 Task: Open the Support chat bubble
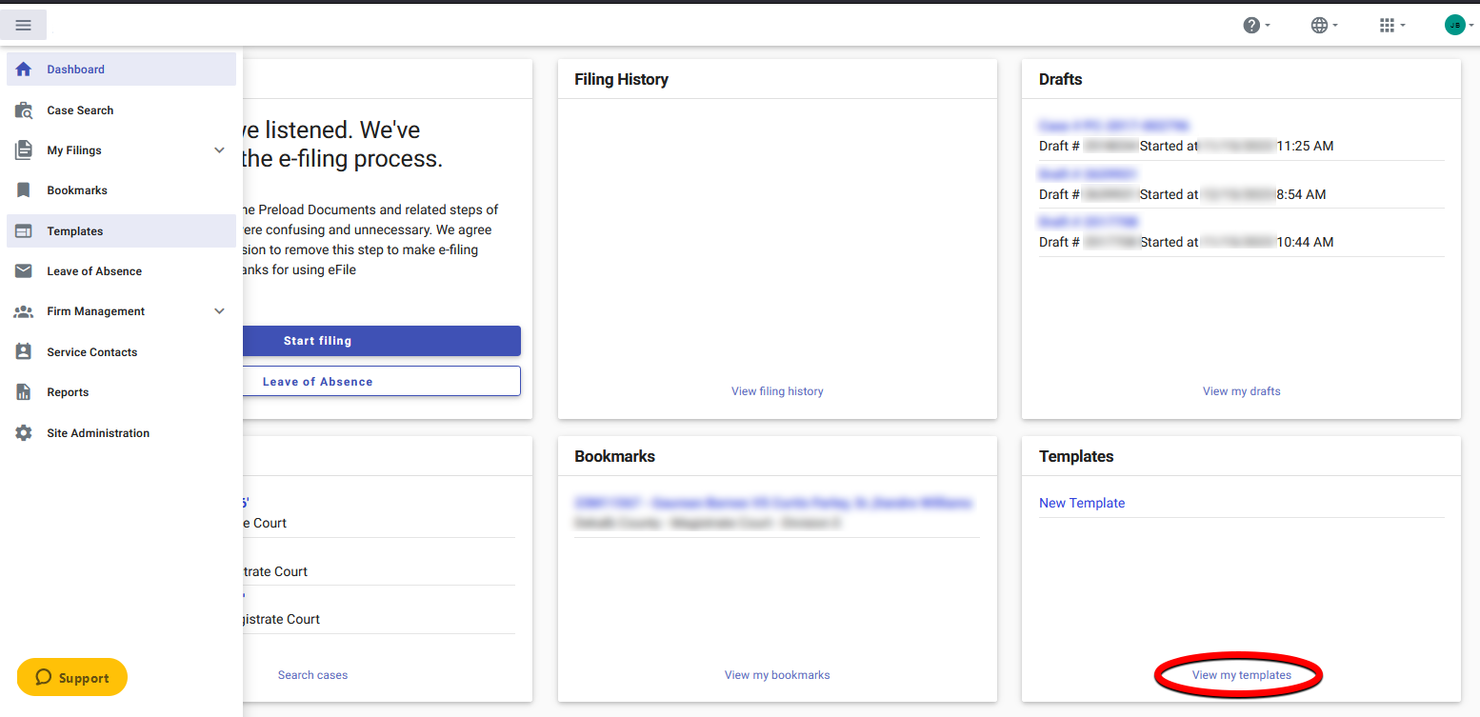point(71,677)
